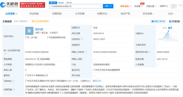This screenshot has height=97, width=183.
Task: Switch to 知识产权 tab
Action: (125, 14)
